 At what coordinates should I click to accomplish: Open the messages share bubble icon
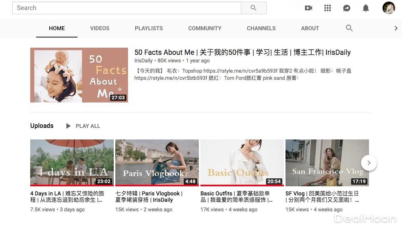click(347, 8)
